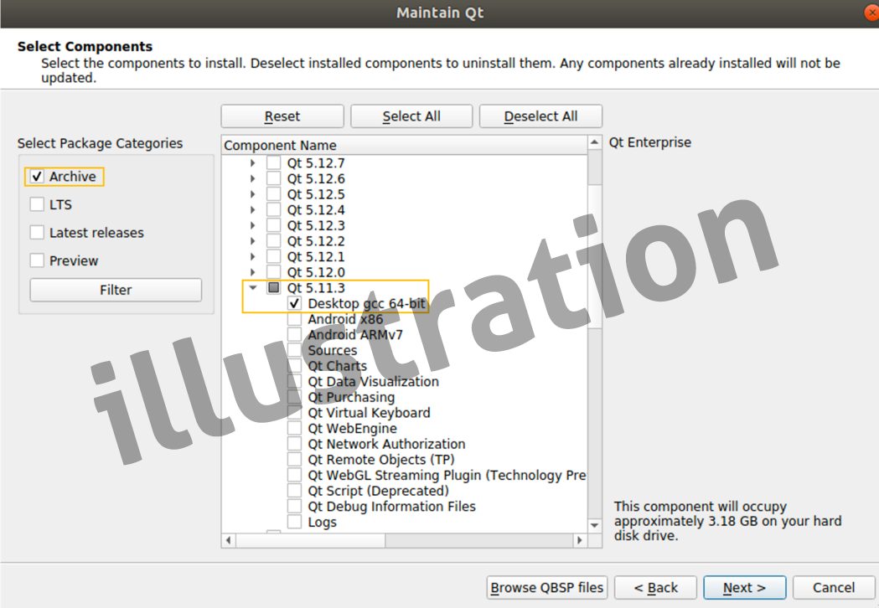Click the Deselect All button
The image size is (879, 608).
click(x=541, y=116)
